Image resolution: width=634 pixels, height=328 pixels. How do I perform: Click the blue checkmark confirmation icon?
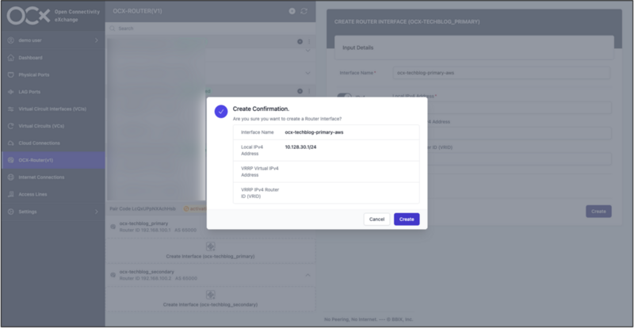point(221,111)
